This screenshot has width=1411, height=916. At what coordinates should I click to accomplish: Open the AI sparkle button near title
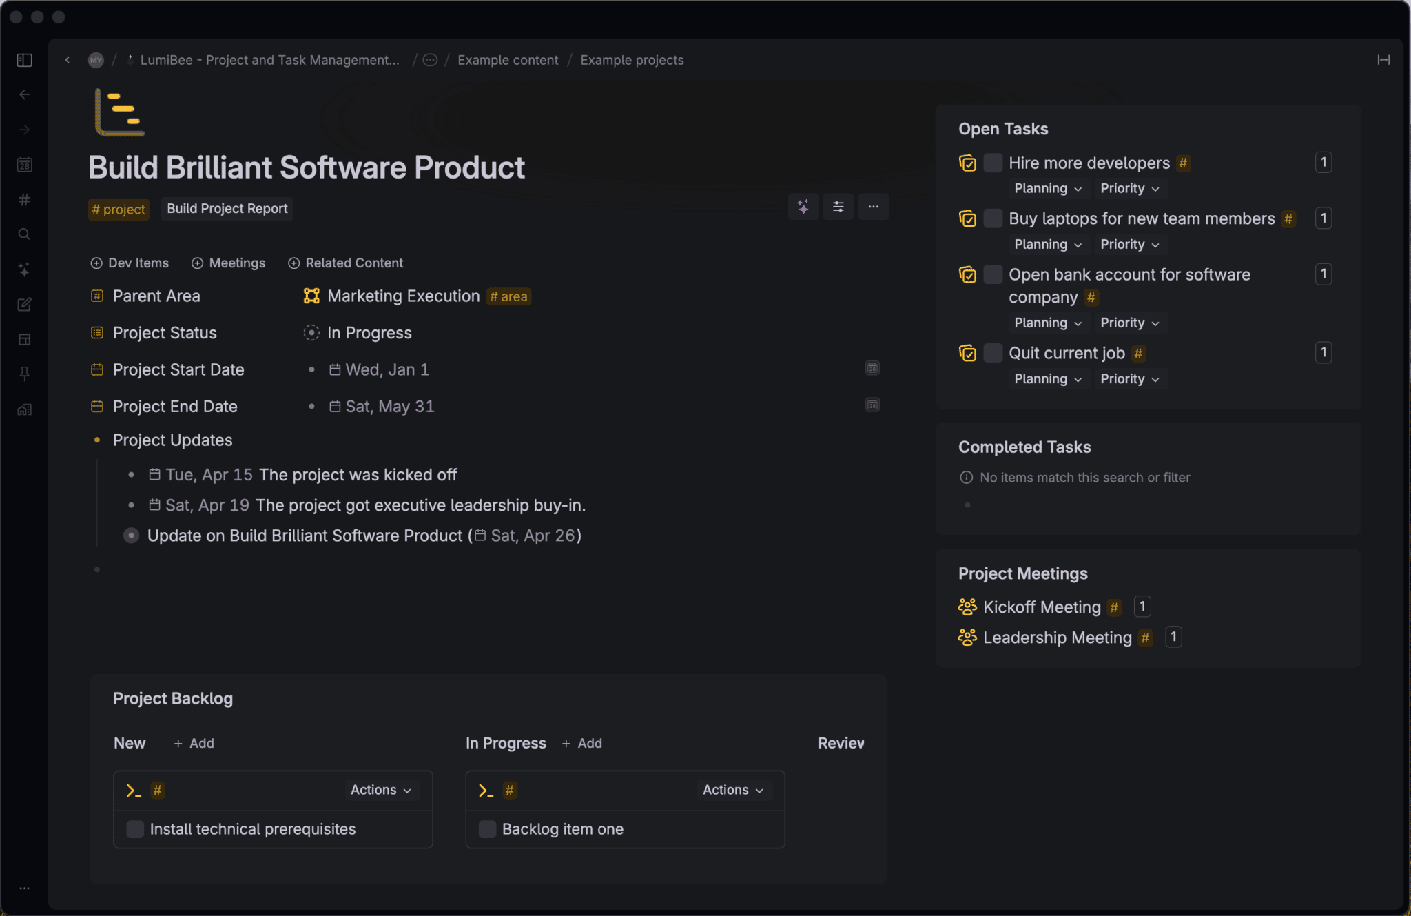pyautogui.click(x=803, y=207)
